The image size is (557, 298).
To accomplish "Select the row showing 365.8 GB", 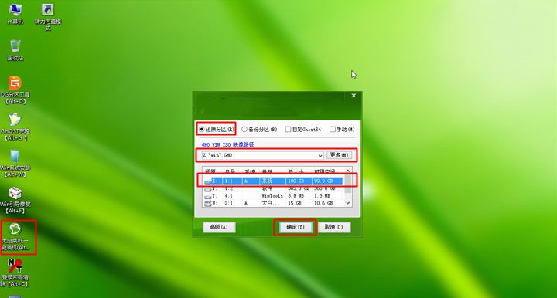I will (x=273, y=188).
